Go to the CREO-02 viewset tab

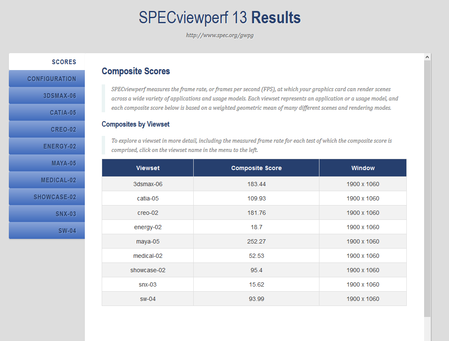click(63, 130)
